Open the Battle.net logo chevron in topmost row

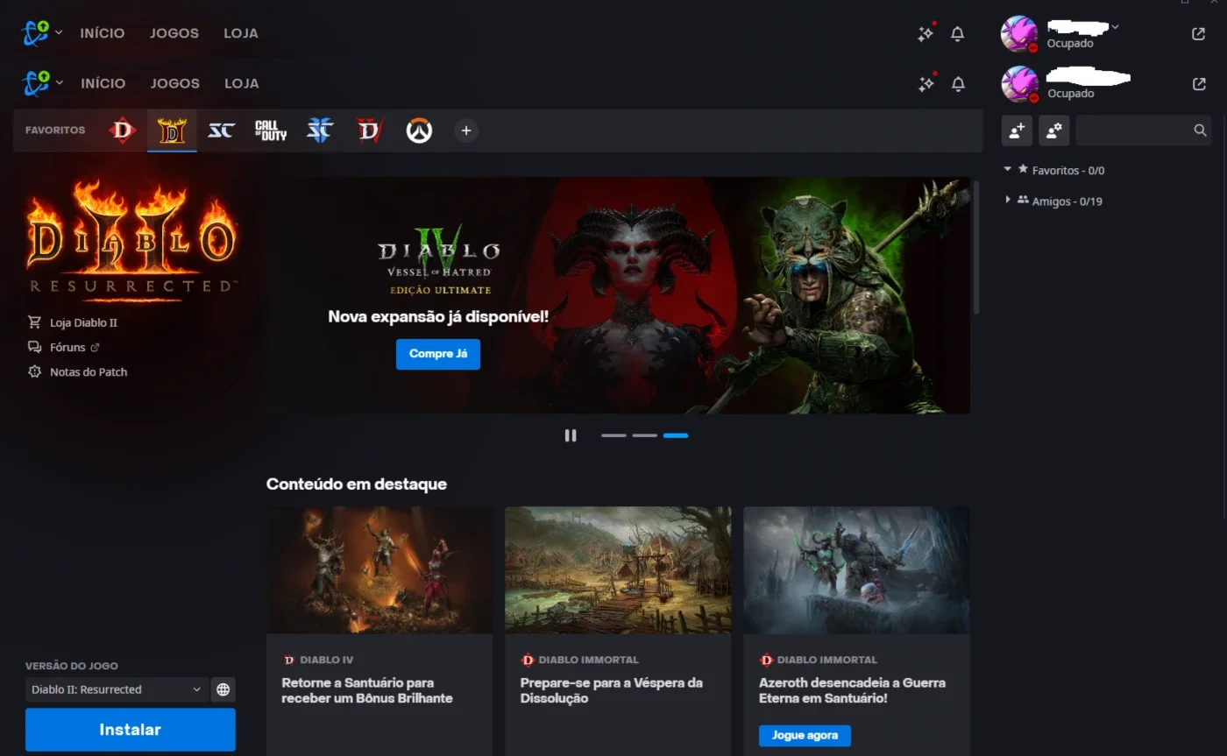(x=59, y=33)
